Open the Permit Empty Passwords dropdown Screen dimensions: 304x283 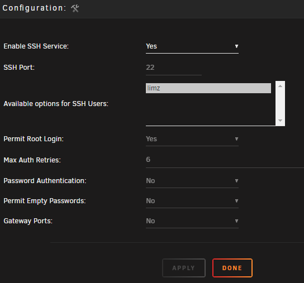point(192,201)
